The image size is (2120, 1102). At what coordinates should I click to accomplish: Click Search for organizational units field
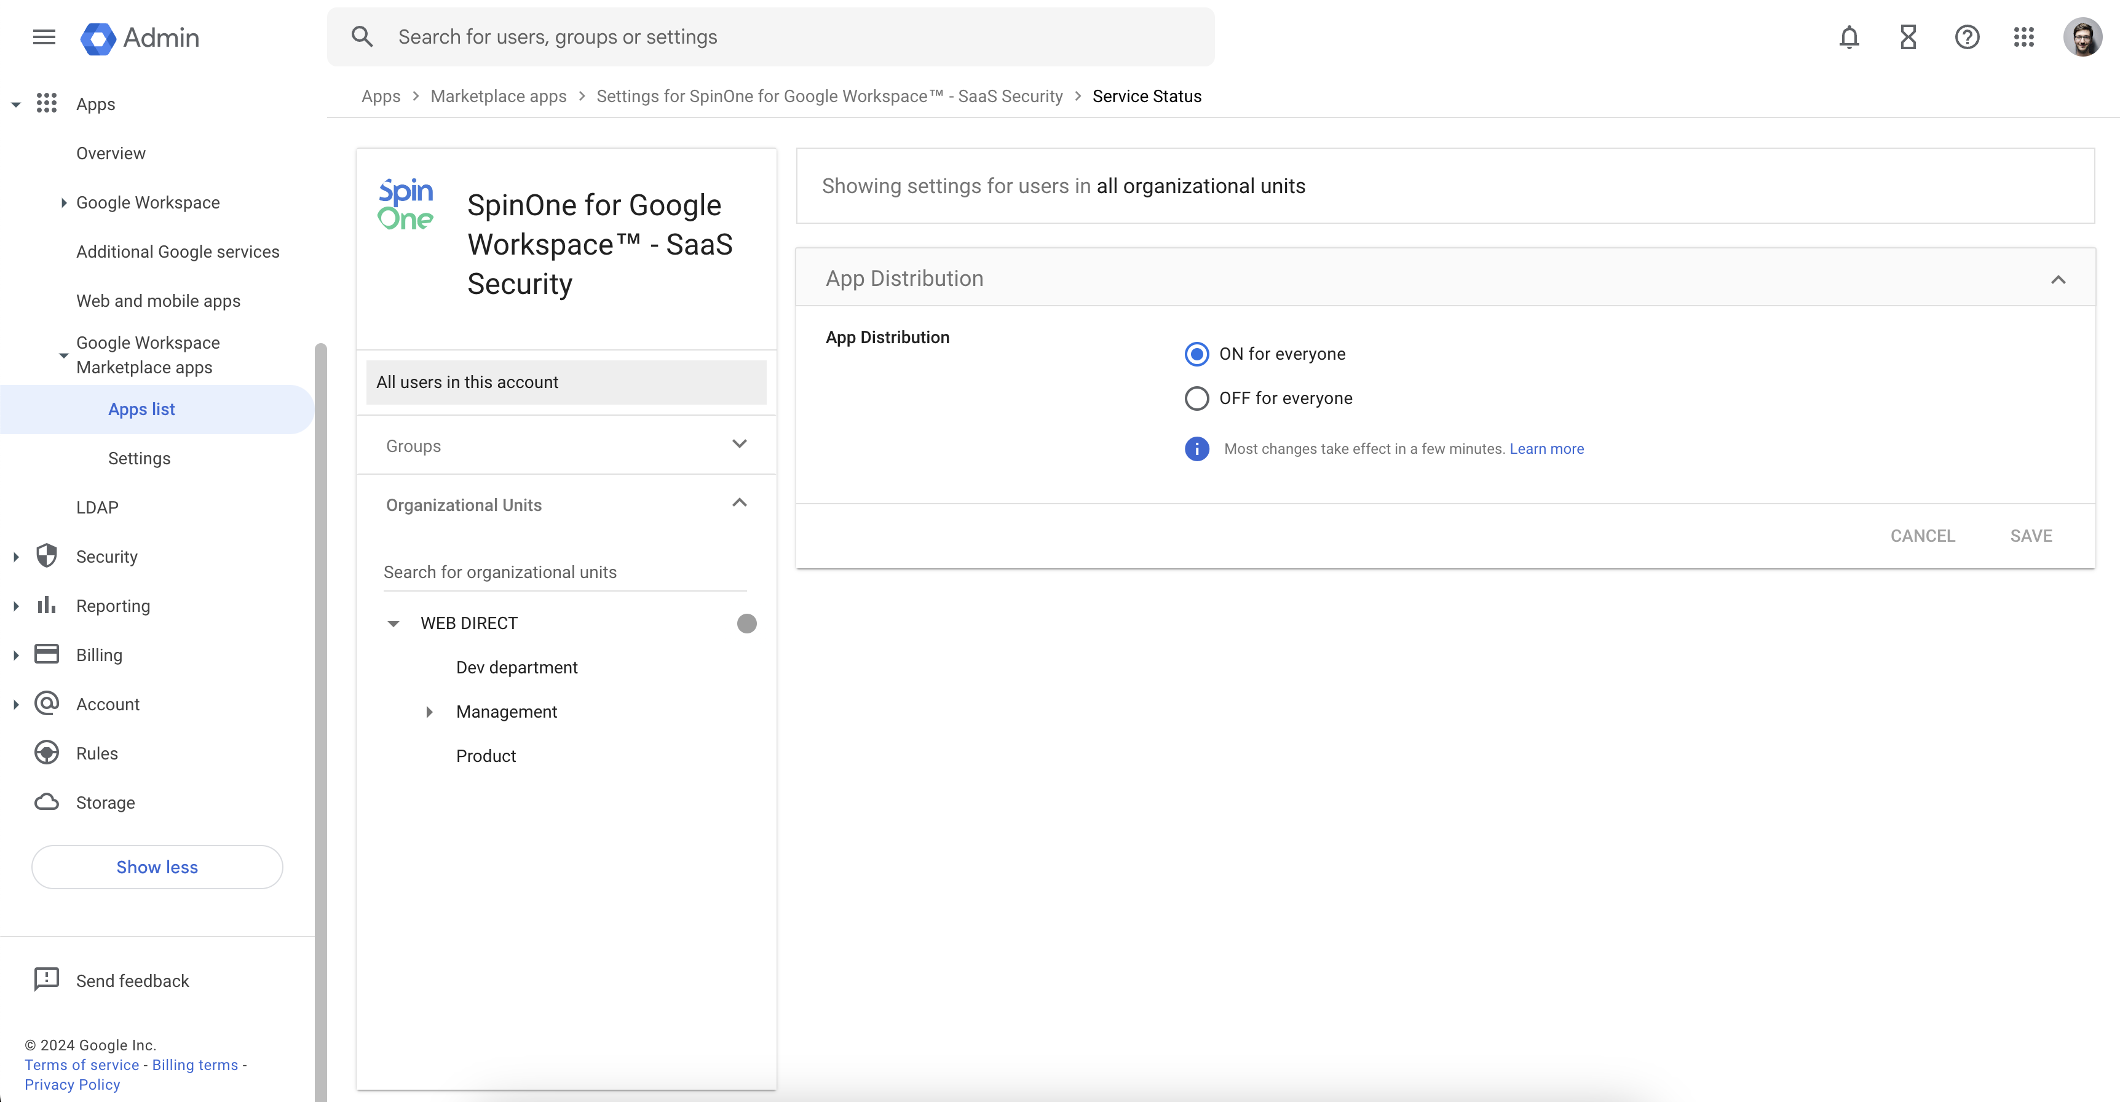564,572
